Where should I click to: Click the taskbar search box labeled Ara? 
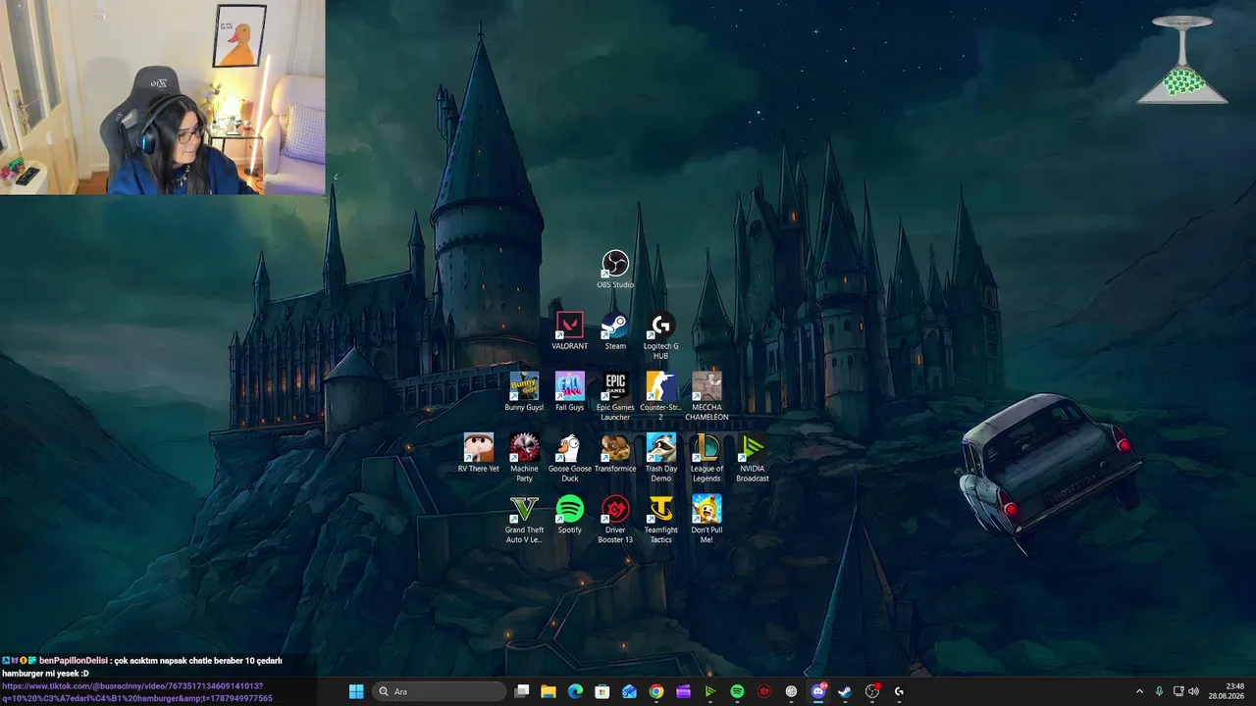click(x=439, y=691)
